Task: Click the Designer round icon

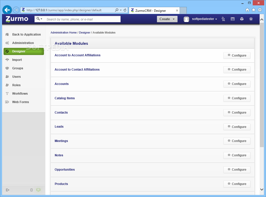Action: [x=7, y=51]
